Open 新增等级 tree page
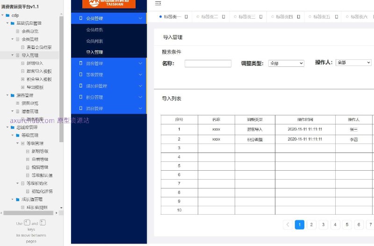The height and width of the screenshot is (246, 374). 40,151
